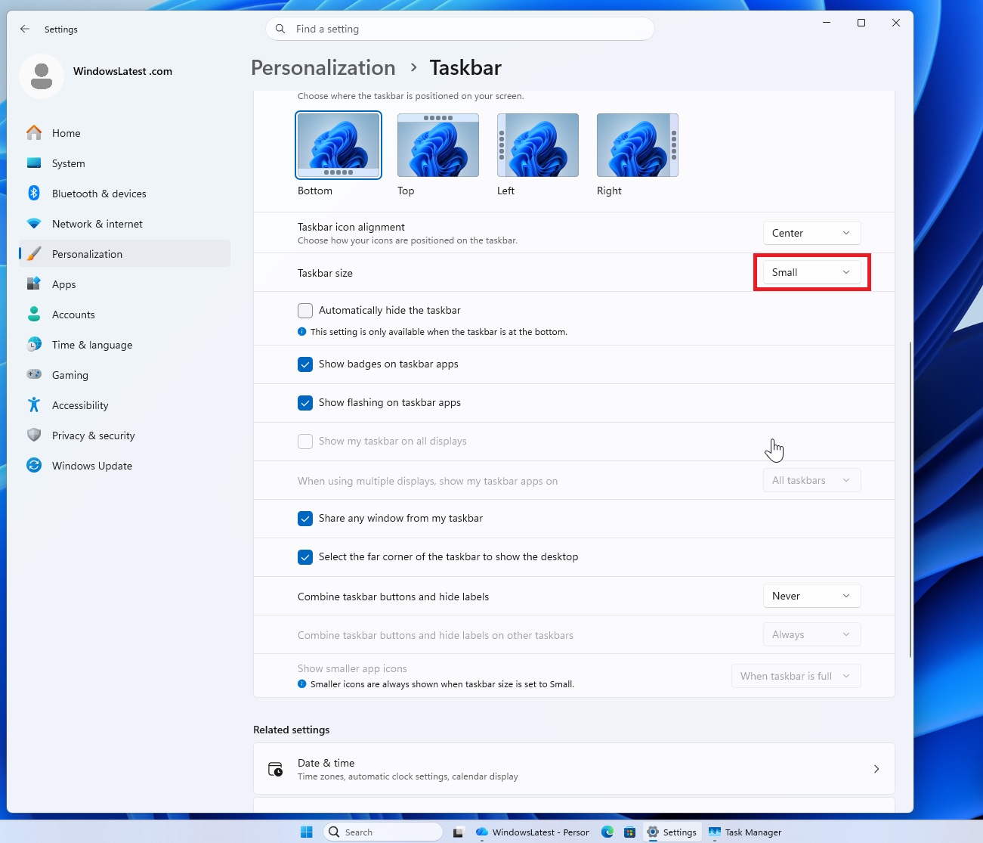The width and height of the screenshot is (983, 843).
Task: Open Accessibility settings page
Action: coord(125,405)
